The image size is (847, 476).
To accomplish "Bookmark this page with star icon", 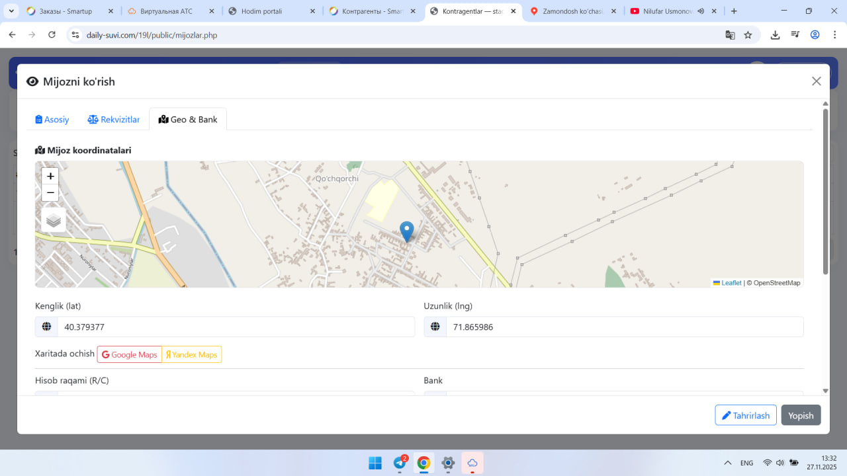I will pyautogui.click(x=748, y=35).
